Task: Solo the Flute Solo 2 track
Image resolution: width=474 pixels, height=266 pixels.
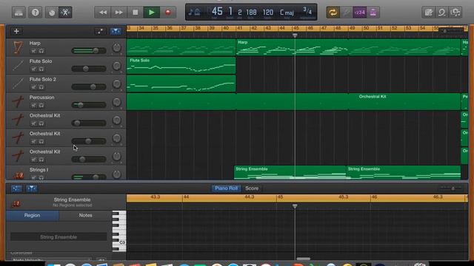Action: click(x=41, y=87)
